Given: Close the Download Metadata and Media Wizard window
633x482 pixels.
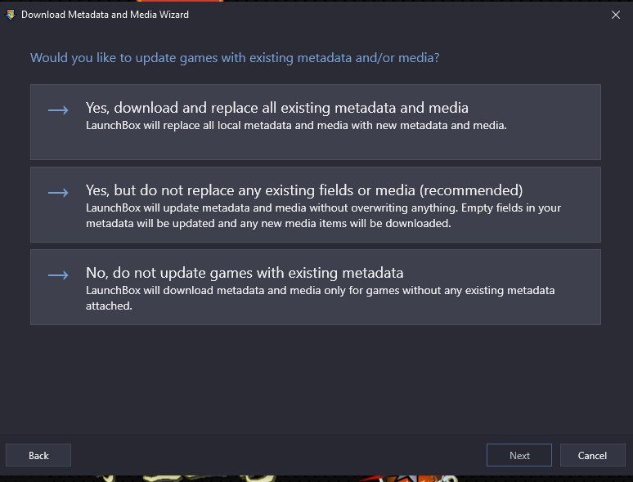Looking at the screenshot, I should click(616, 15).
